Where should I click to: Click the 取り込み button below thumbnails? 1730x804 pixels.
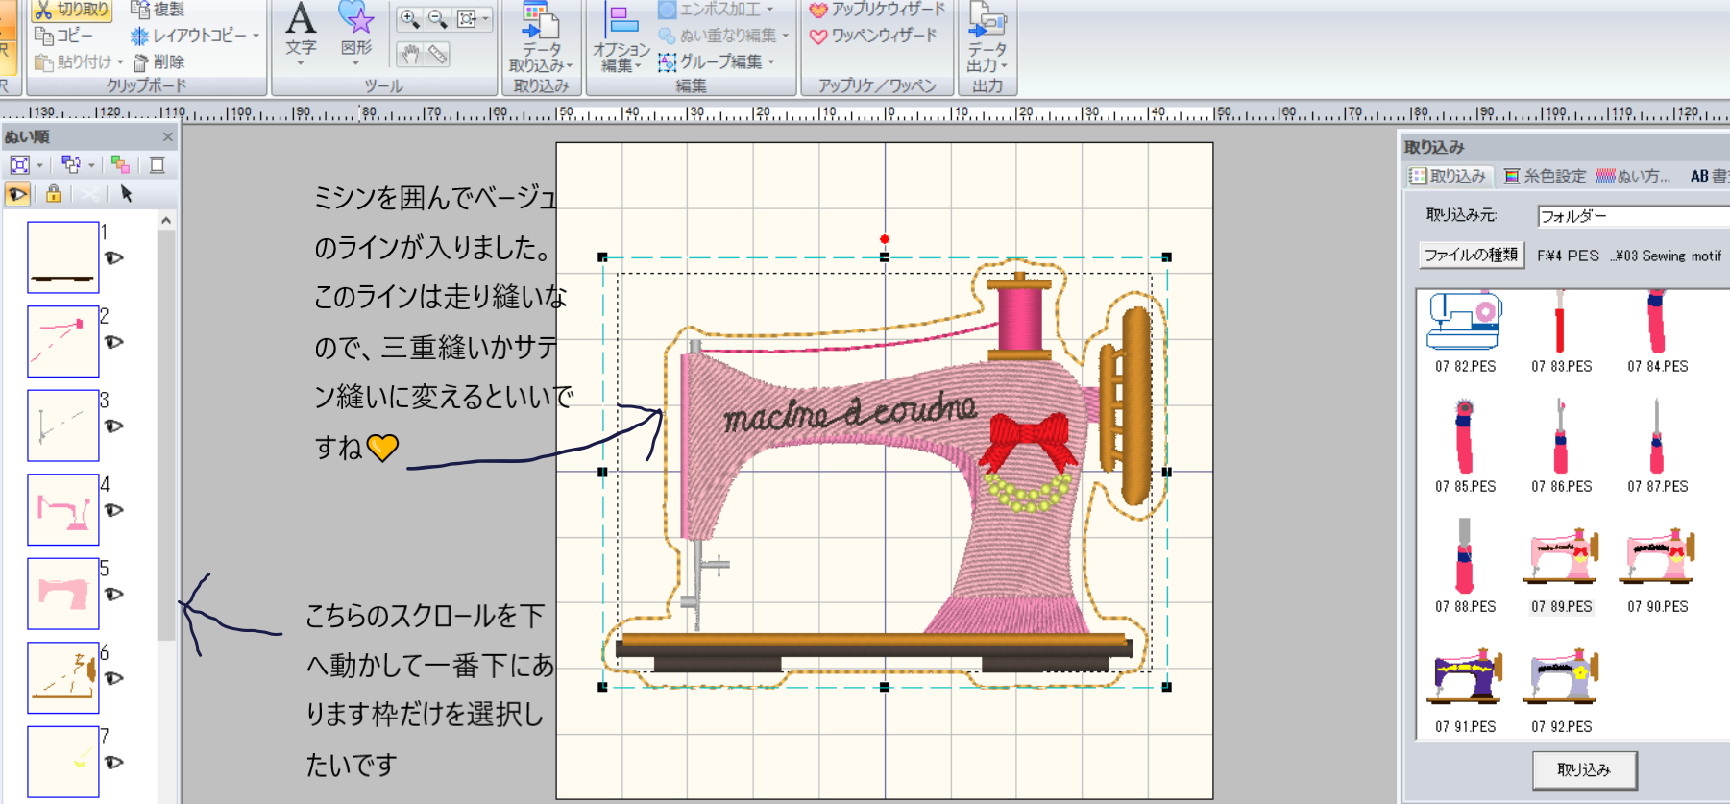click(1584, 769)
